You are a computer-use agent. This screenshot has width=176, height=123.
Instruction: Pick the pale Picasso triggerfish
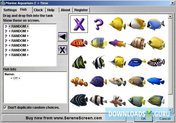(118, 82)
